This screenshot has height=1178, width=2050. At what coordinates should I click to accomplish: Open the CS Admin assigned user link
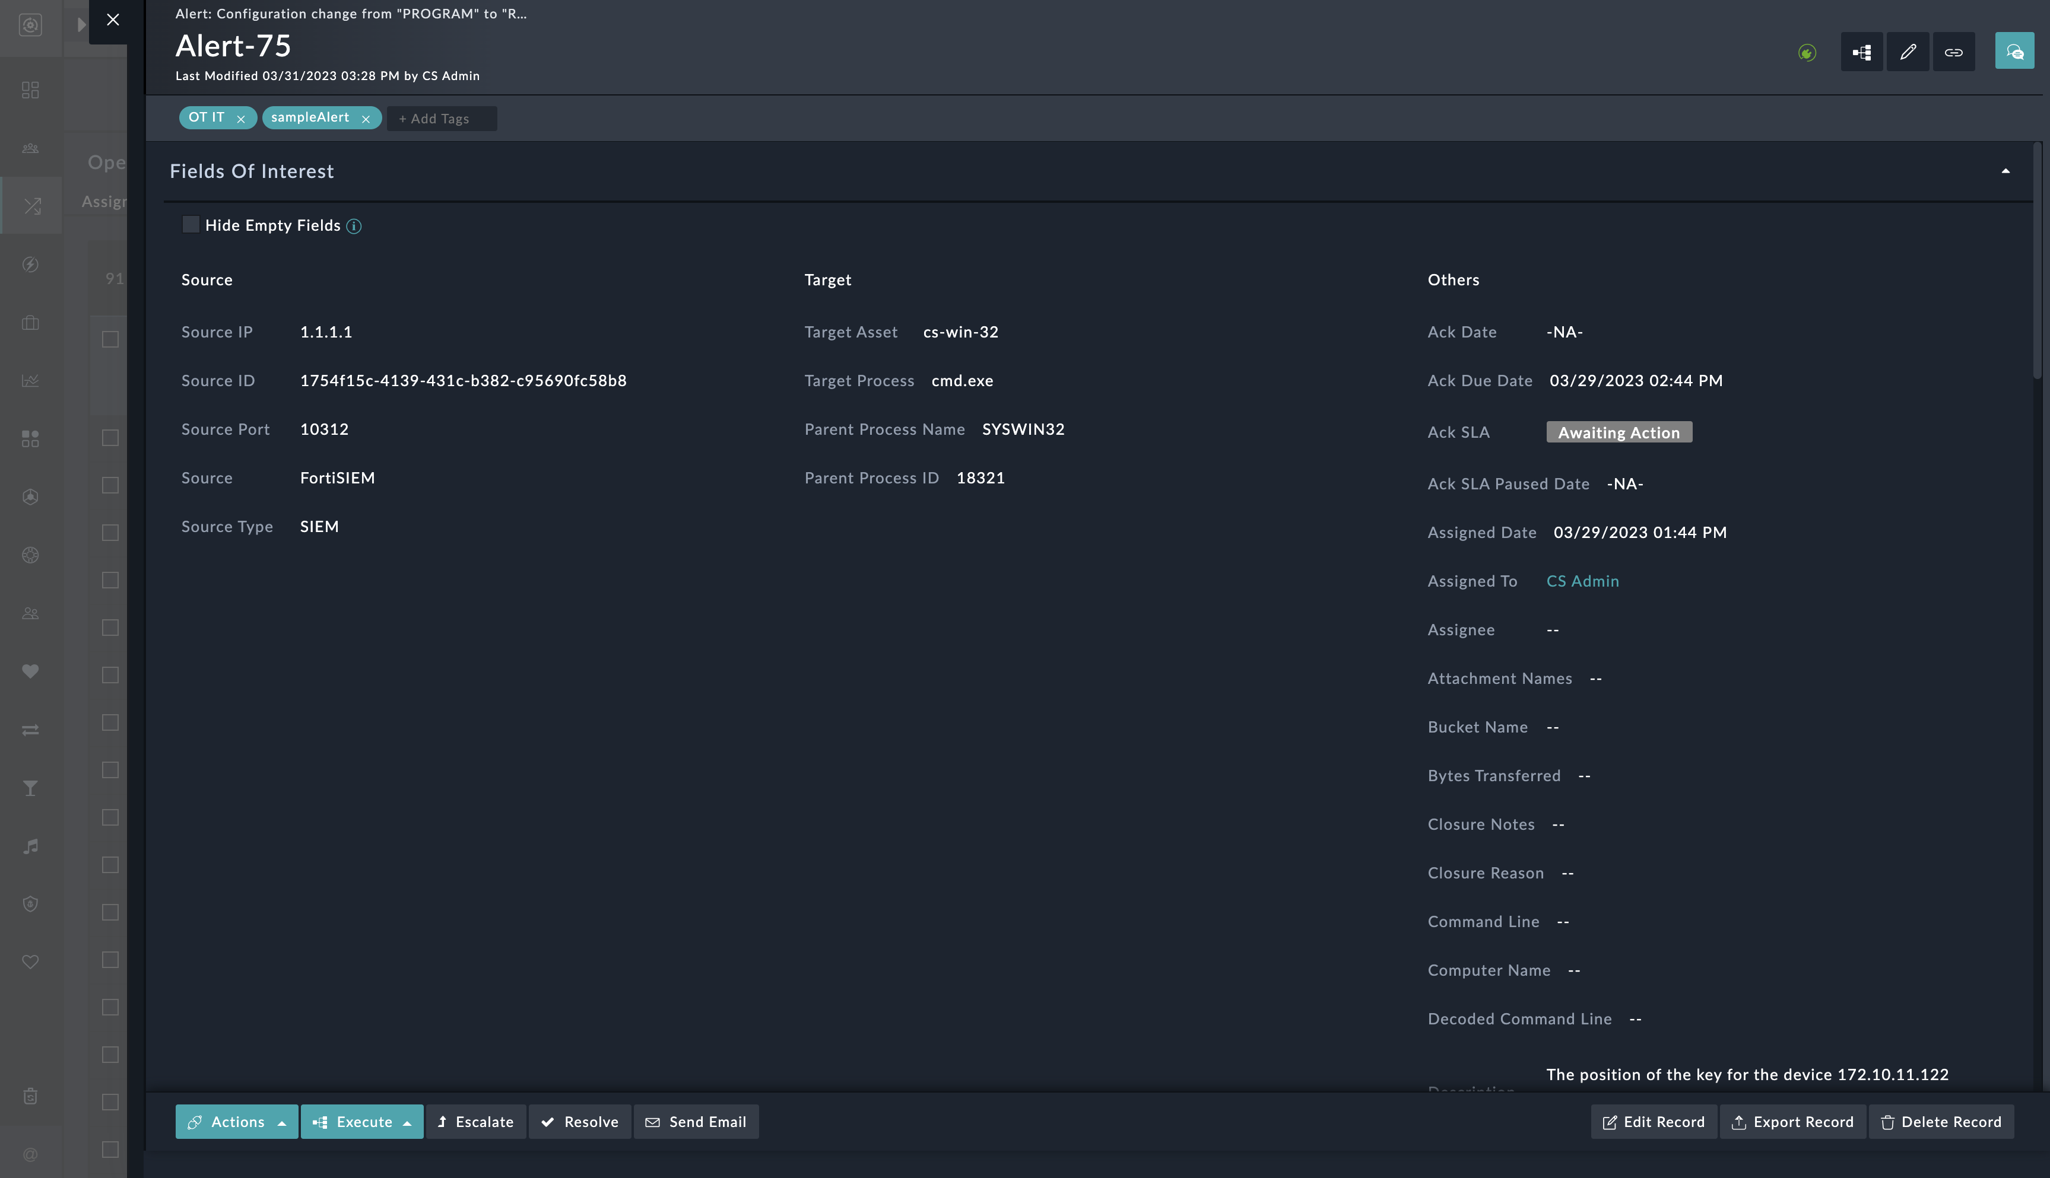point(1582,581)
